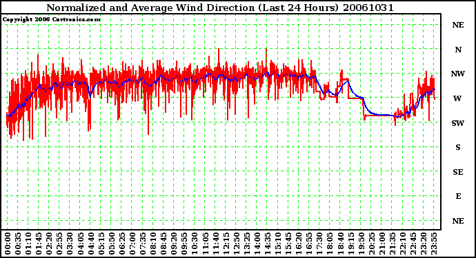Click the 19:15 time axis label

tap(351, 244)
